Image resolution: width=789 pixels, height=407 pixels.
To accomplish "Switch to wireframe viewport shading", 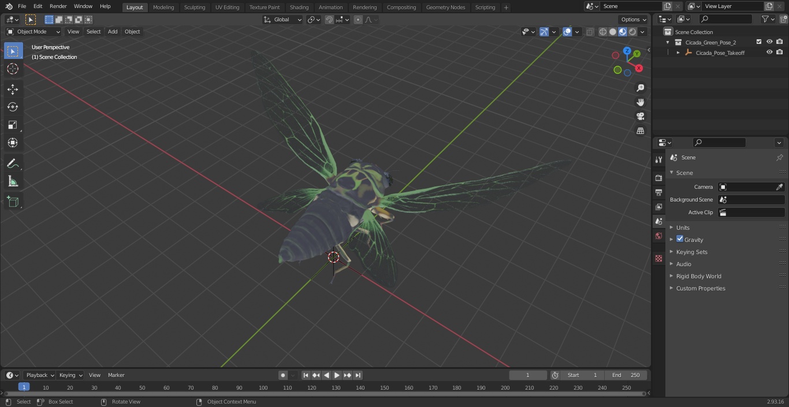I will coord(603,32).
